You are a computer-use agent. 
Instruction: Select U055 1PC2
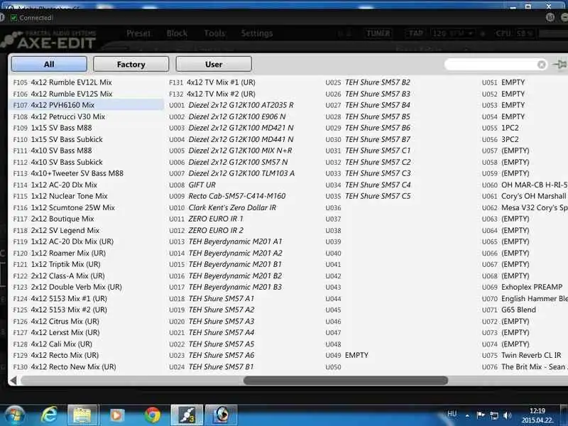pos(524,128)
